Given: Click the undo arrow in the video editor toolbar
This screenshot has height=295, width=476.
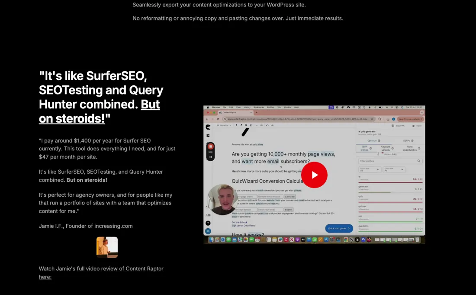Looking at the screenshot, I should 267,125.
